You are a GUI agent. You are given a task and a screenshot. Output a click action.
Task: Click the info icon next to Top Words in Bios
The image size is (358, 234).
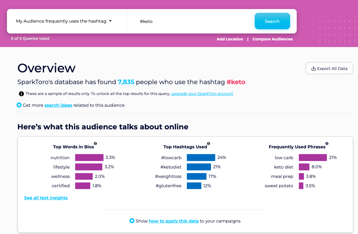(95, 144)
